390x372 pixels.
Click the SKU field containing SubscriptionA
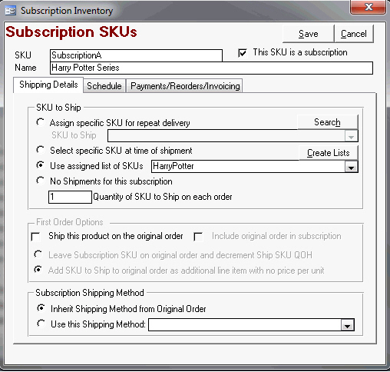click(x=136, y=55)
